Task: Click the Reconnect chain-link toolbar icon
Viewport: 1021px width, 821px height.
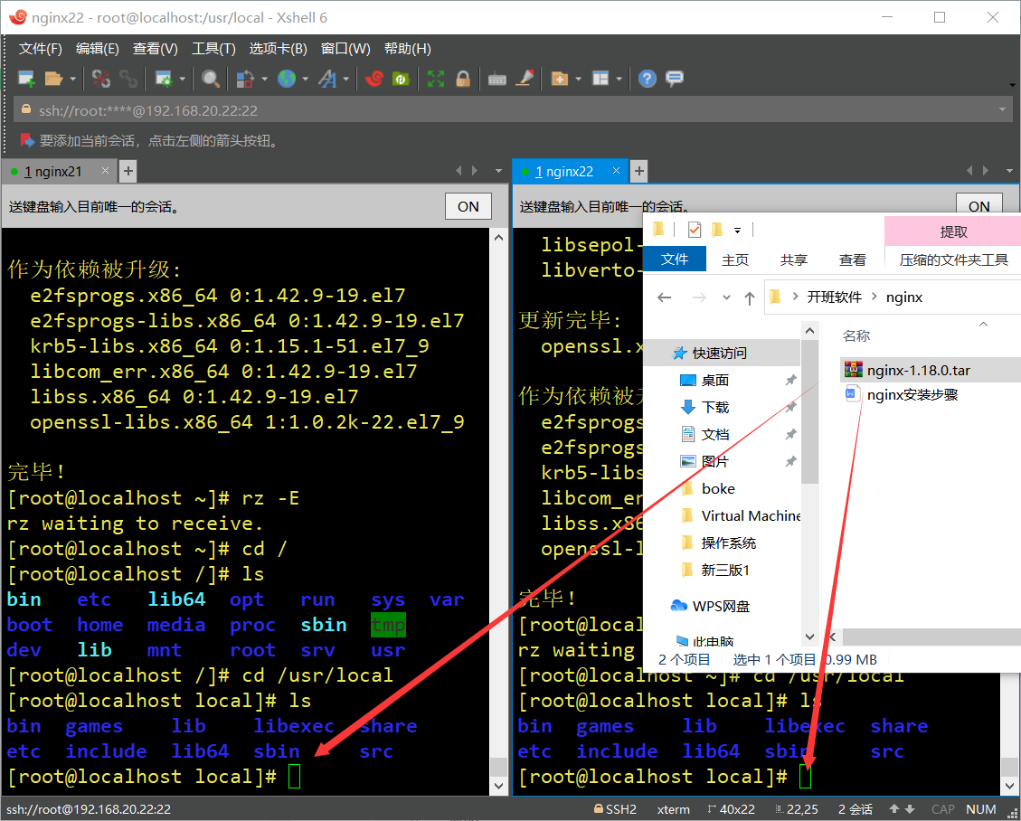Action: click(x=128, y=79)
